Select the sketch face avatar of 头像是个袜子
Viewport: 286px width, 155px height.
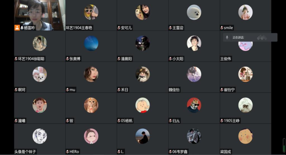40,136
